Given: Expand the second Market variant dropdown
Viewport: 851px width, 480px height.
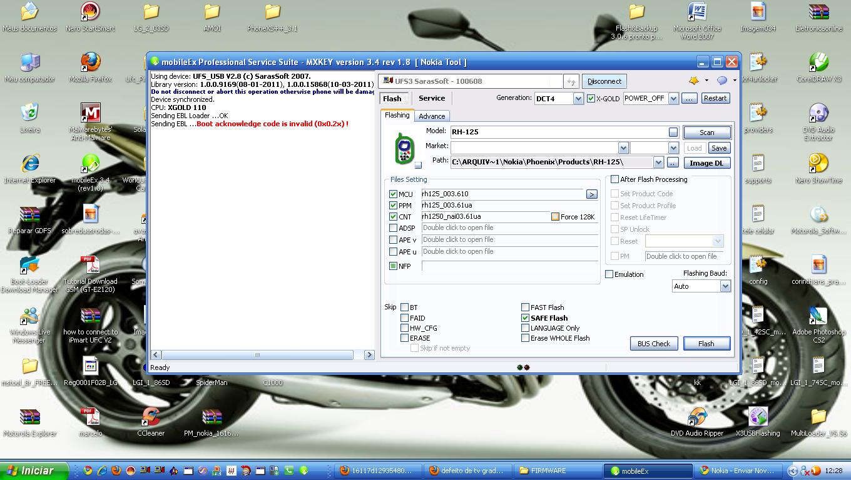Looking at the screenshot, I should 673,148.
